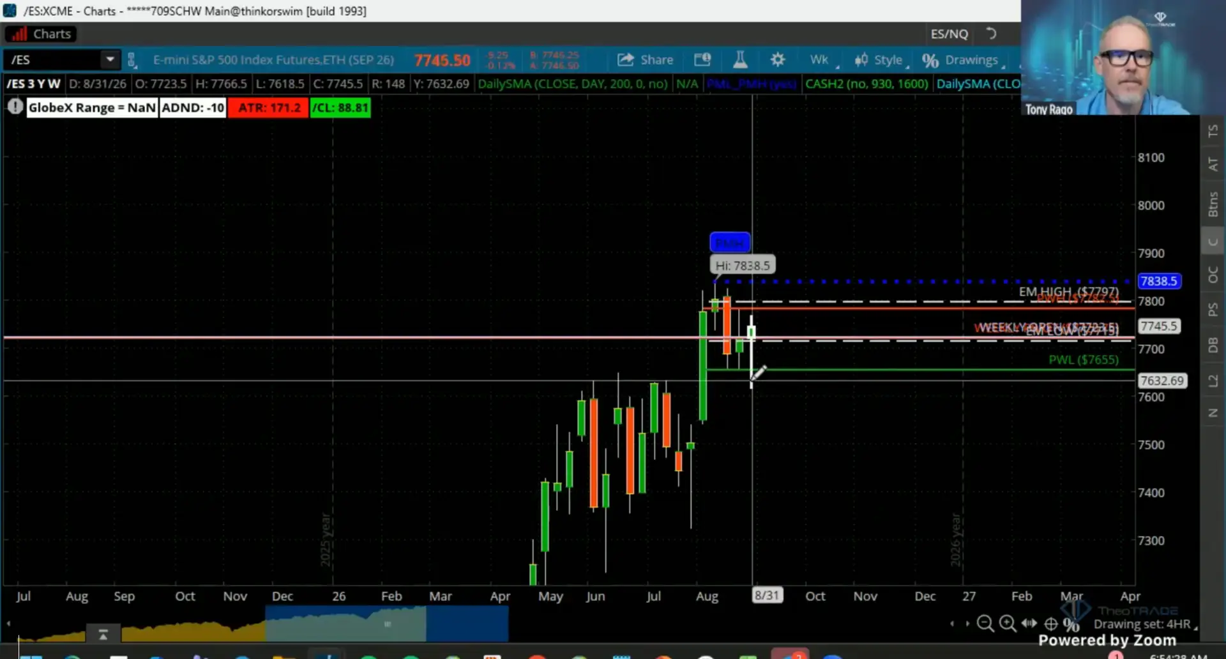Toggle the AT sidebar gadget

pyautogui.click(x=1213, y=165)
